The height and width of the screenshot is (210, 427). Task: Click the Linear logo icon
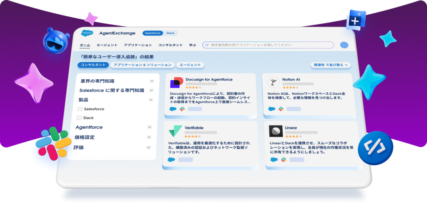coord(276,131)
